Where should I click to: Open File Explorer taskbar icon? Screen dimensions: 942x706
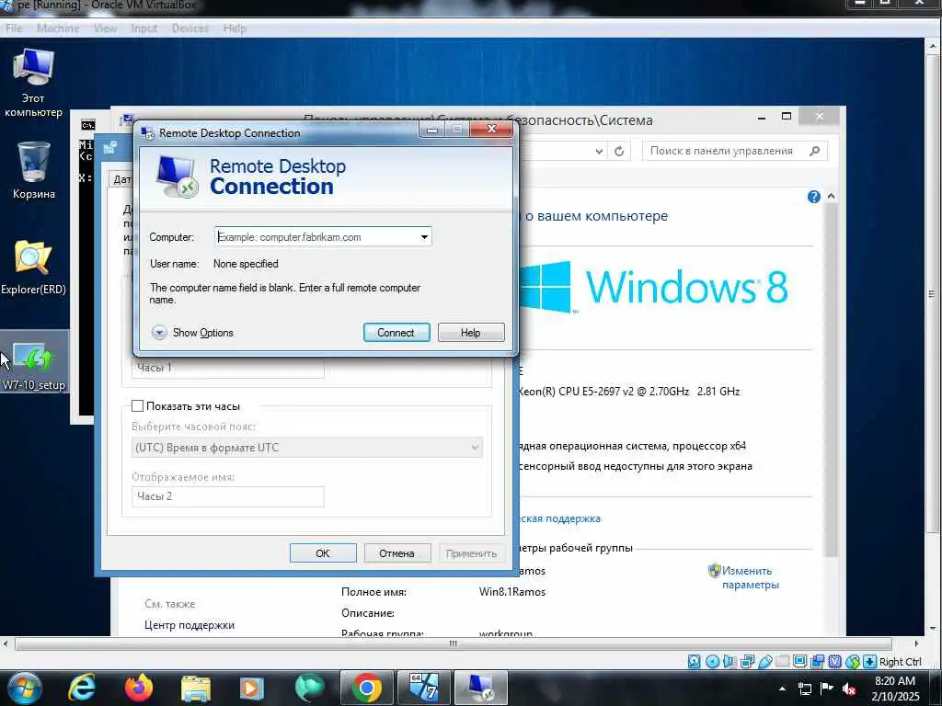pos(195,688)
